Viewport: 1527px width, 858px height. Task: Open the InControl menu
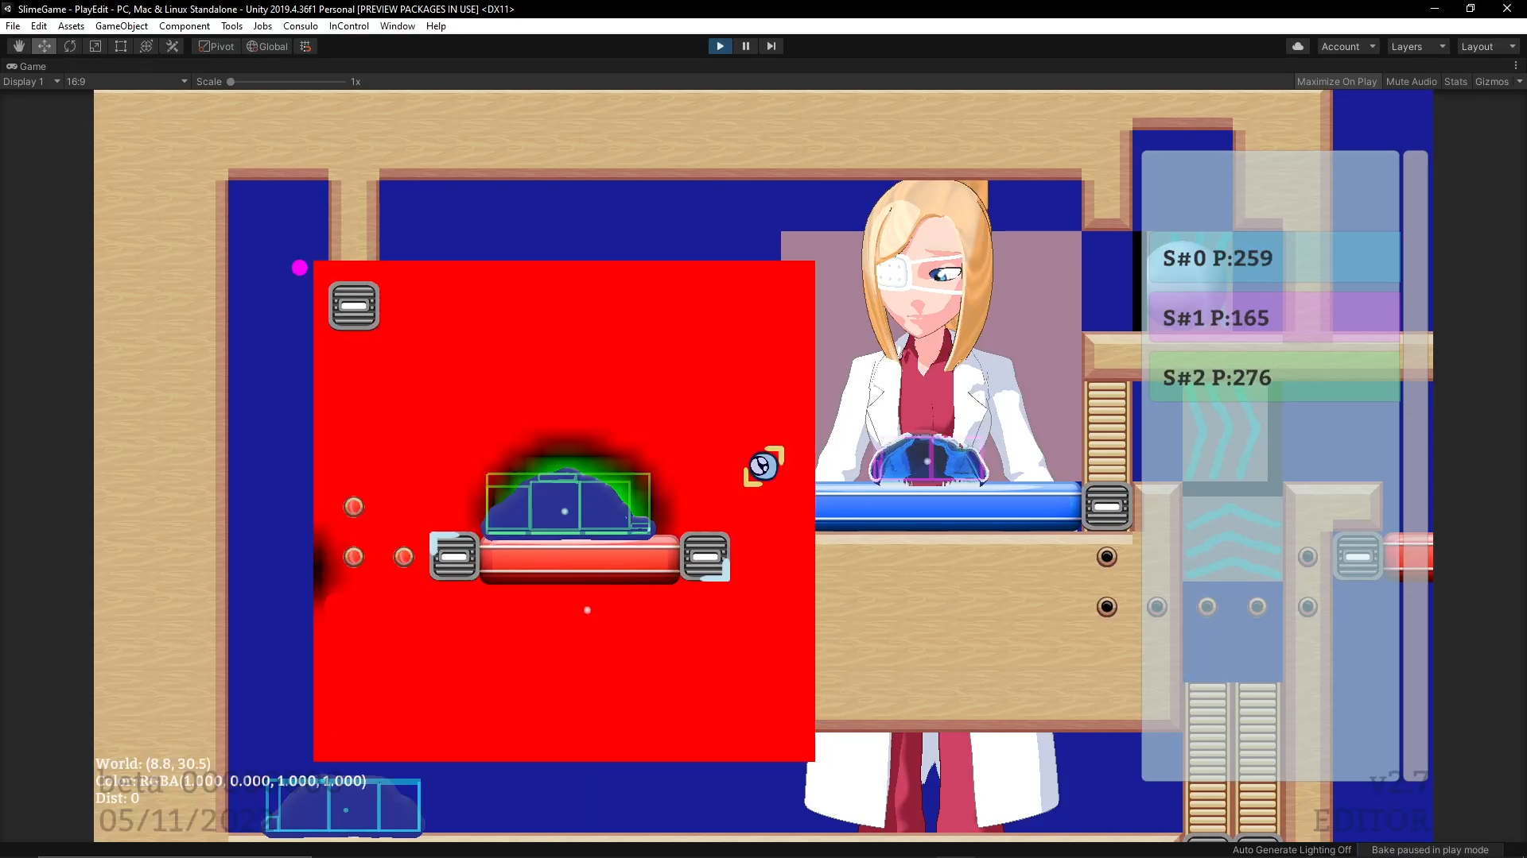[x=349, y=25]
